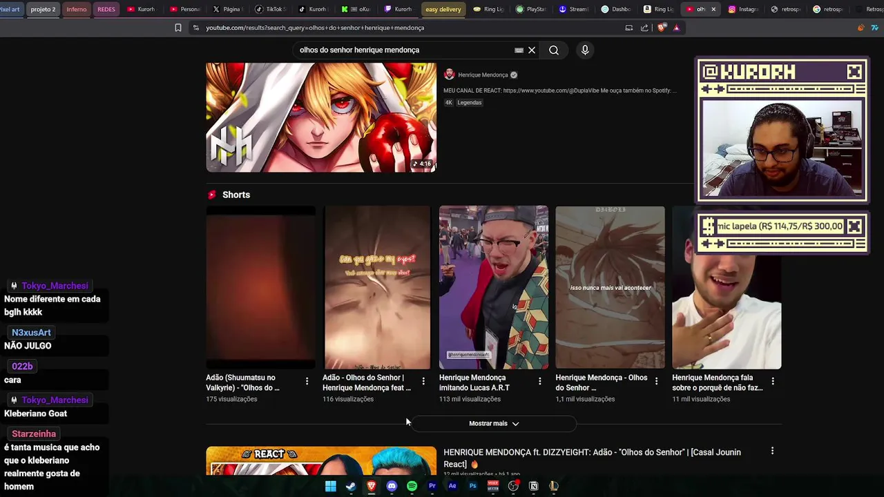Toggle the projeto 2 tab group

(43, 9)
